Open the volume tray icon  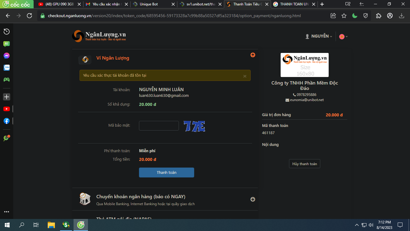(371, 225)
